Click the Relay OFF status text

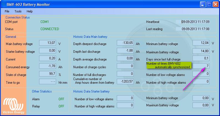click(61, 106)
